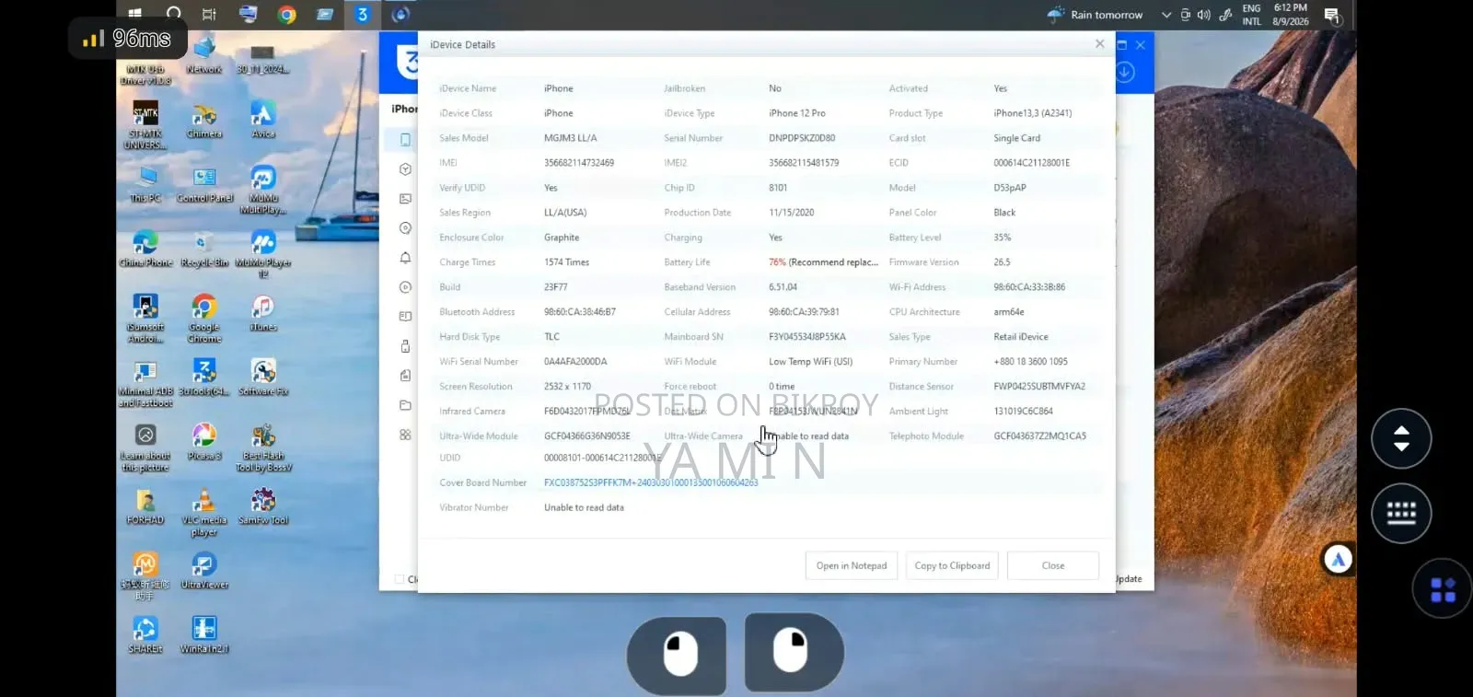Image resolution: width=1473 pixels, height=697 pixels.
Task: Click the 3uTools download arrow icon
Action: coord(1125,73)
